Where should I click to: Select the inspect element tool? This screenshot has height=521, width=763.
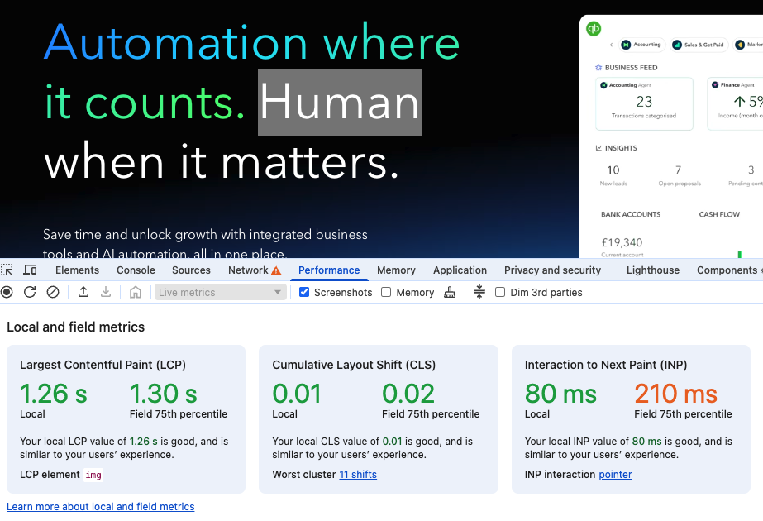(7, 270)
